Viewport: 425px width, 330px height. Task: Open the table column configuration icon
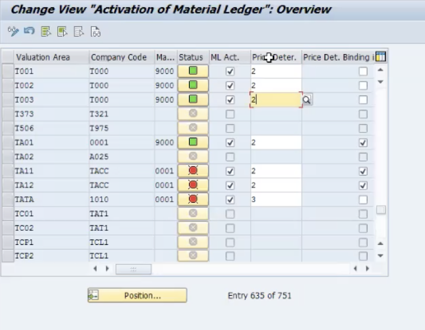tap(381, 57)
